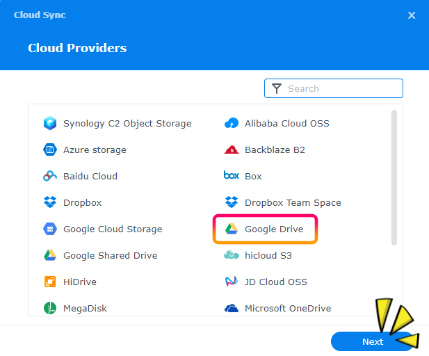Pick the "Box" provider name
The image size is (429, 356).
click(253, 177)
